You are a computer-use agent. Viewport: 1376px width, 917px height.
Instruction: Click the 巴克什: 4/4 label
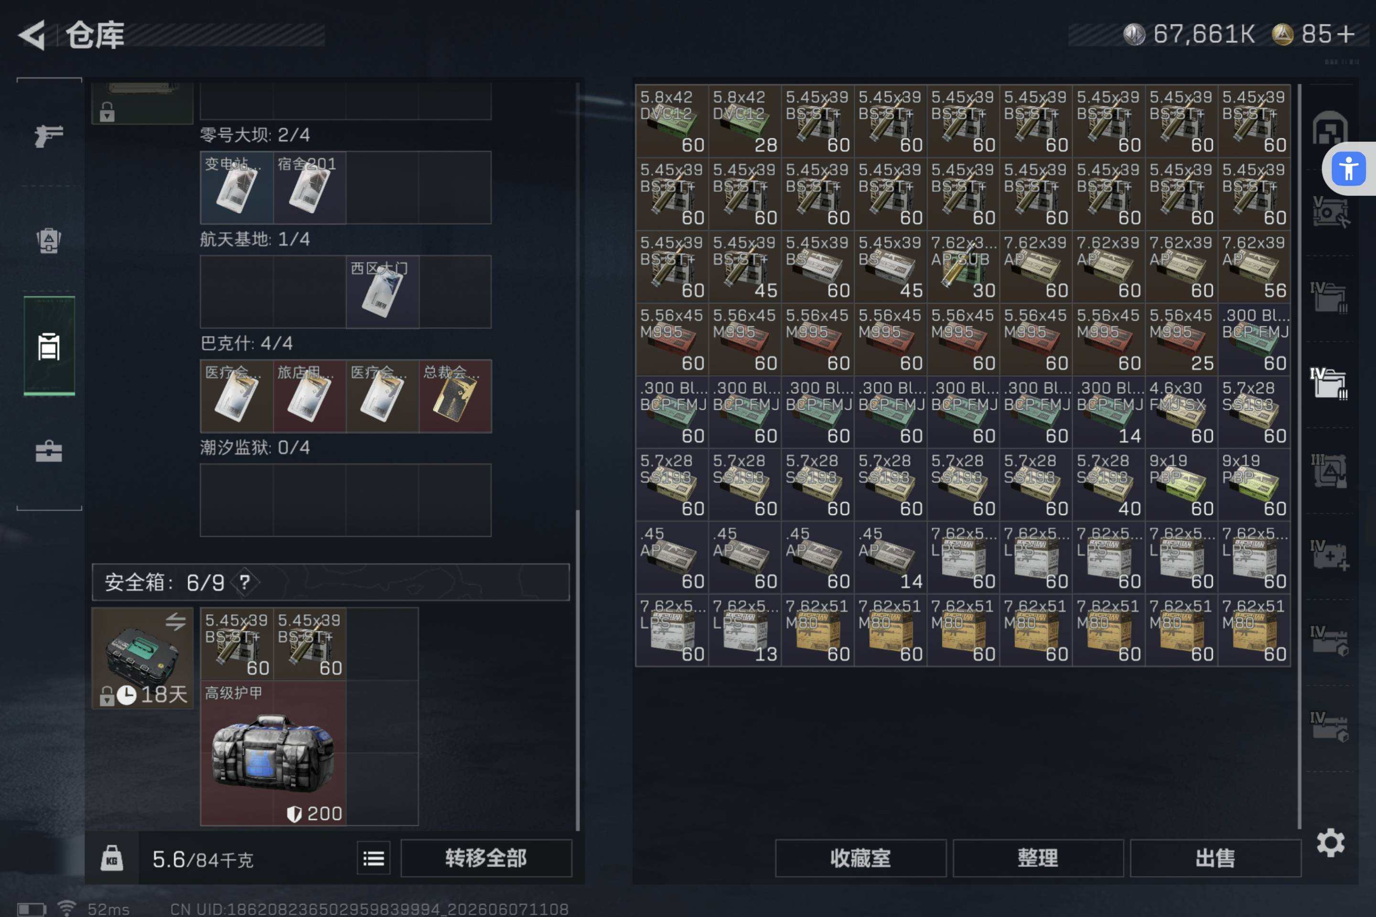pyautogui.click(x=247, y=343)
